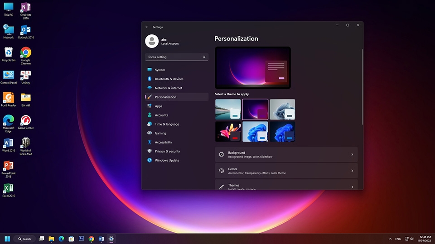Apply the colorful flower theme

tap(228, 131)
